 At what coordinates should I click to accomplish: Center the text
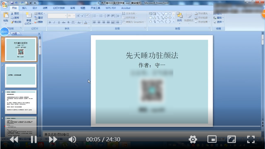99,22
